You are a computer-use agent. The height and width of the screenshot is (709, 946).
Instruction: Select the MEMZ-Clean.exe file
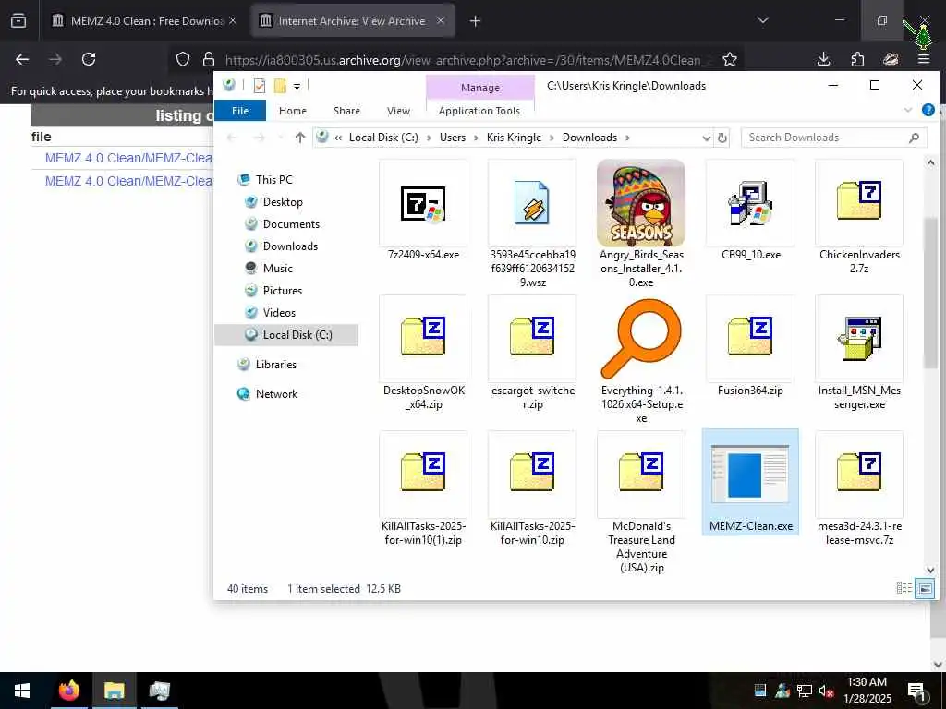[750, 482]
